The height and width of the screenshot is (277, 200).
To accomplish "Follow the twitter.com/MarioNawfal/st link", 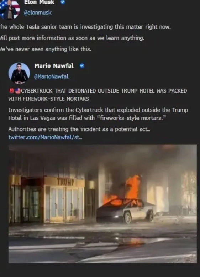I will pos(45,137).
